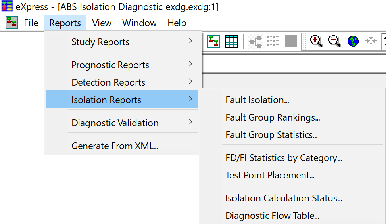
Task: Click the diagram view icon in the toolbar
Action: (213, 41)
